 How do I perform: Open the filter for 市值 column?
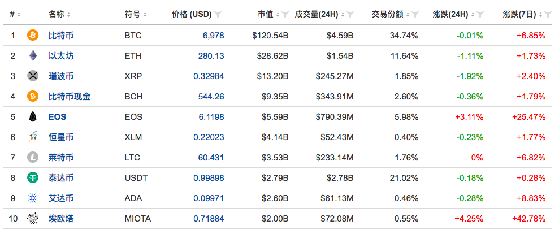tap(285, 14)
